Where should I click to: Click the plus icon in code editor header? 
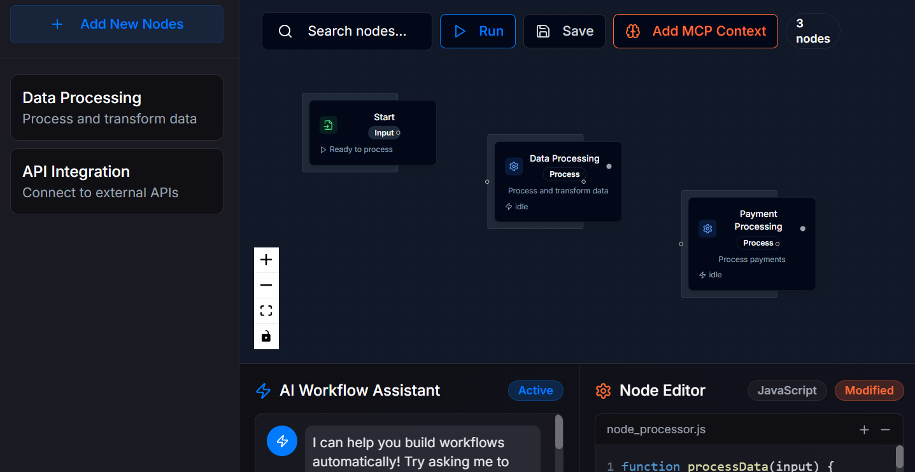click(x=864, y=430)
